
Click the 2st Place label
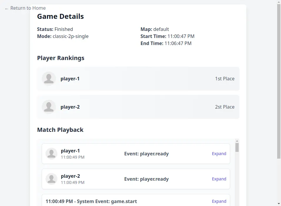click(225, 107)
